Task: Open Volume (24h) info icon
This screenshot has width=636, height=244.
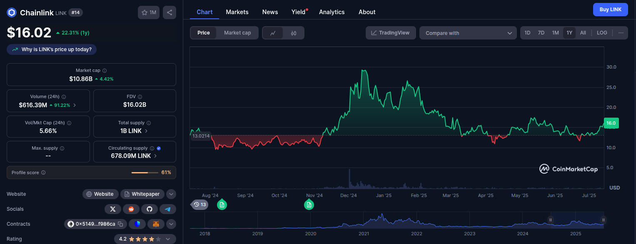Action: [63, 97]
